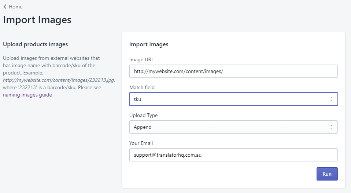Click the "Your Email" label text
Screen dimensions: 351x193
[x=141, y=143]
